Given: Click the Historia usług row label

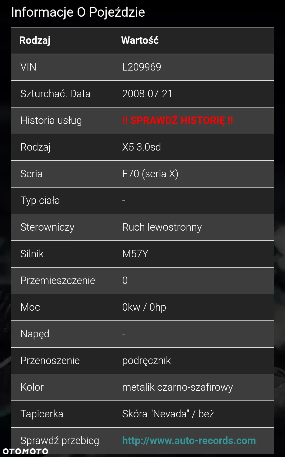Looking at the screenshot, I should [51, 120].
